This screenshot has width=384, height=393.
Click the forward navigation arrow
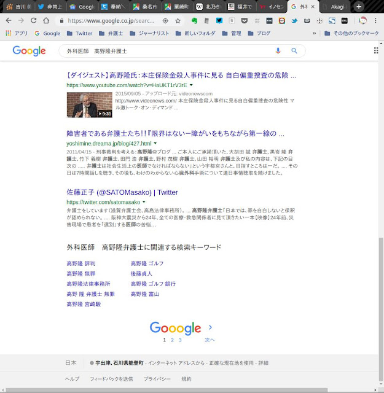pos(21,21)
